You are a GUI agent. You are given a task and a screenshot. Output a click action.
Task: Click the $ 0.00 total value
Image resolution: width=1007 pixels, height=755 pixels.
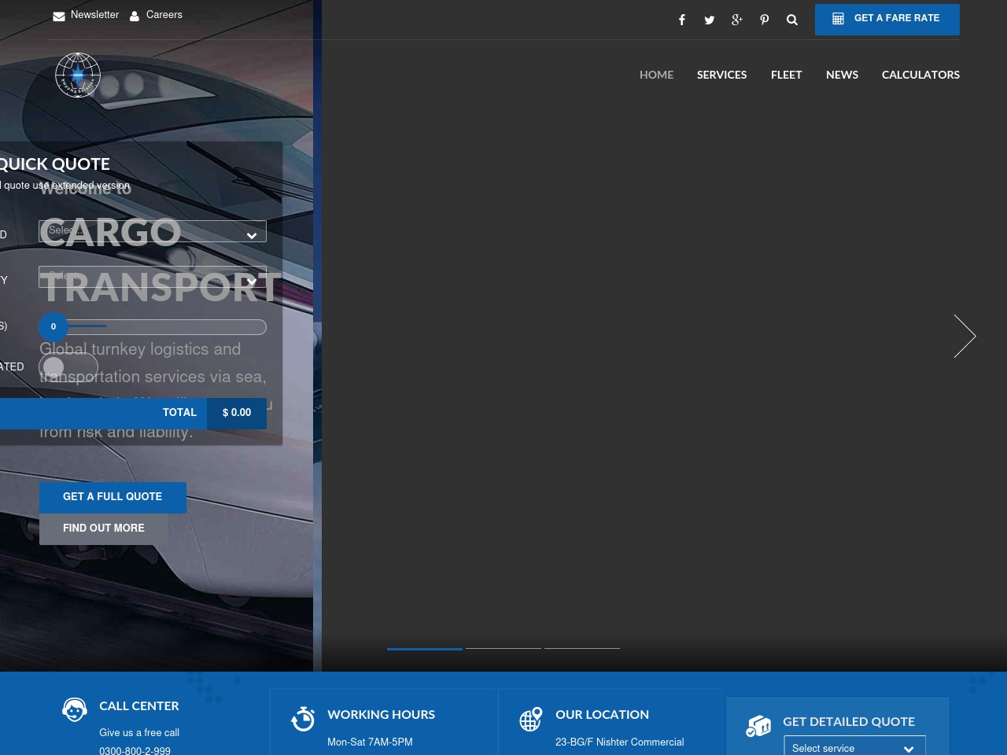[x=237, y=413]
